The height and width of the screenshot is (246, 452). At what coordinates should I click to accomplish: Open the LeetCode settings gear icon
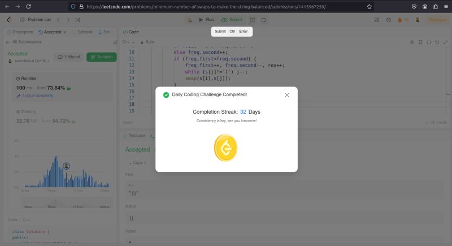[x=389, y=20]
